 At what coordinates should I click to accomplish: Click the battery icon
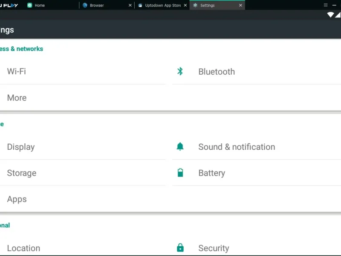(180, 173)
